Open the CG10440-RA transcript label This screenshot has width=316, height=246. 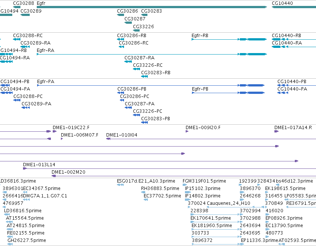pyautogui.click(x=287, y=43)
